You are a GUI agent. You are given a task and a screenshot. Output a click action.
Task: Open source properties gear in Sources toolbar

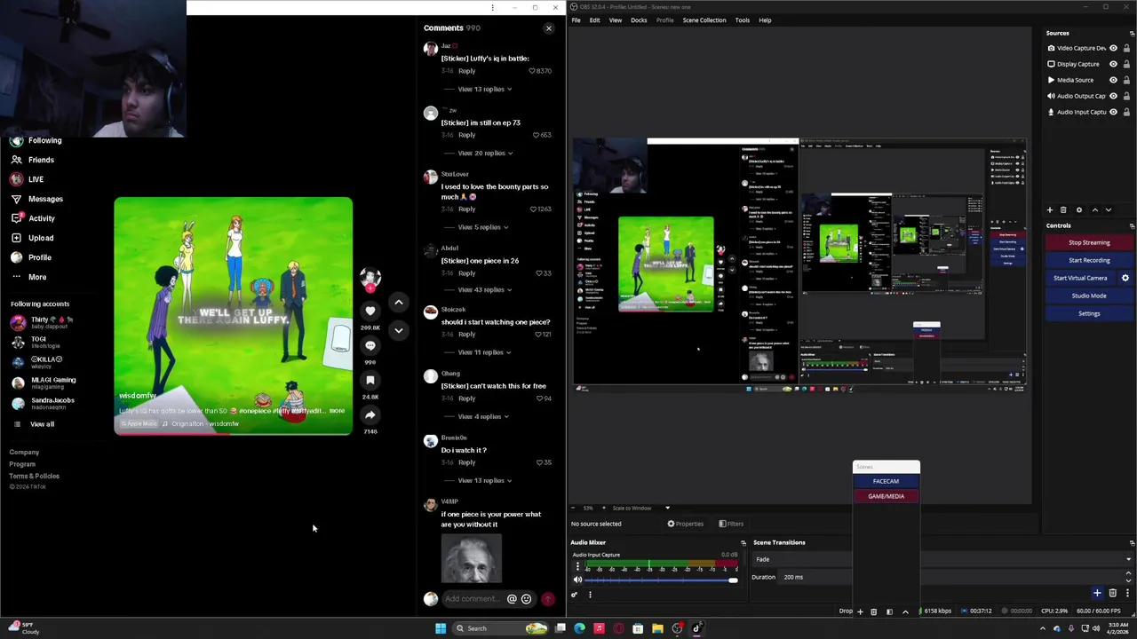(1079, 210)
